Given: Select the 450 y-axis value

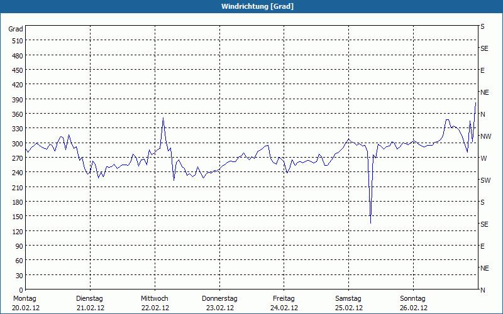Looking at the screenshot, I should pyautogui.click(x=18, y=70).
